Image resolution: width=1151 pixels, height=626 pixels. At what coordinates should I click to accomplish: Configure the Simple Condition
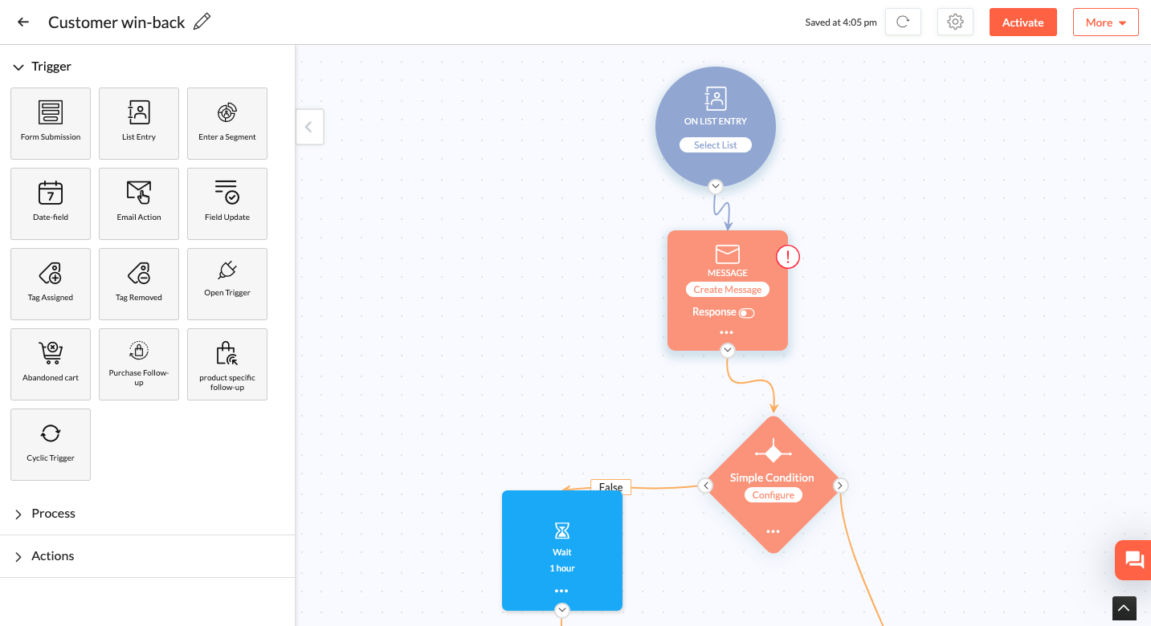click(773, 495)
